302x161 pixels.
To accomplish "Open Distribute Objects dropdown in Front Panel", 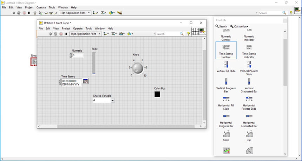I will [x=114, y=34].
